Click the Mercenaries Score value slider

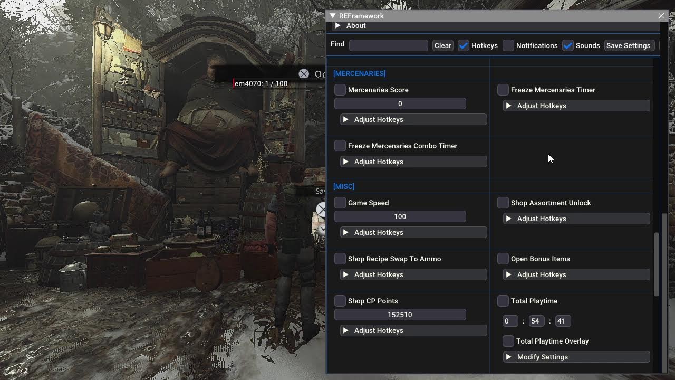pos(400,103)
